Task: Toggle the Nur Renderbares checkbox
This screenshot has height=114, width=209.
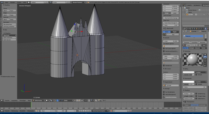Action: pyautogui.click(x=164, y=92)
